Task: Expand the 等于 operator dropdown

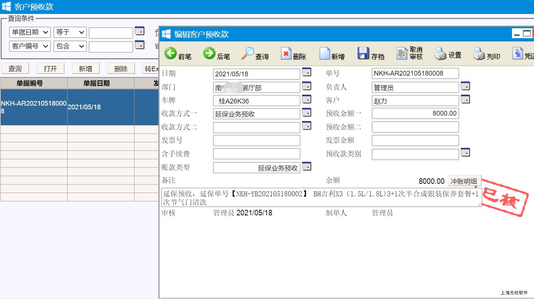Action: click(70, 32)
